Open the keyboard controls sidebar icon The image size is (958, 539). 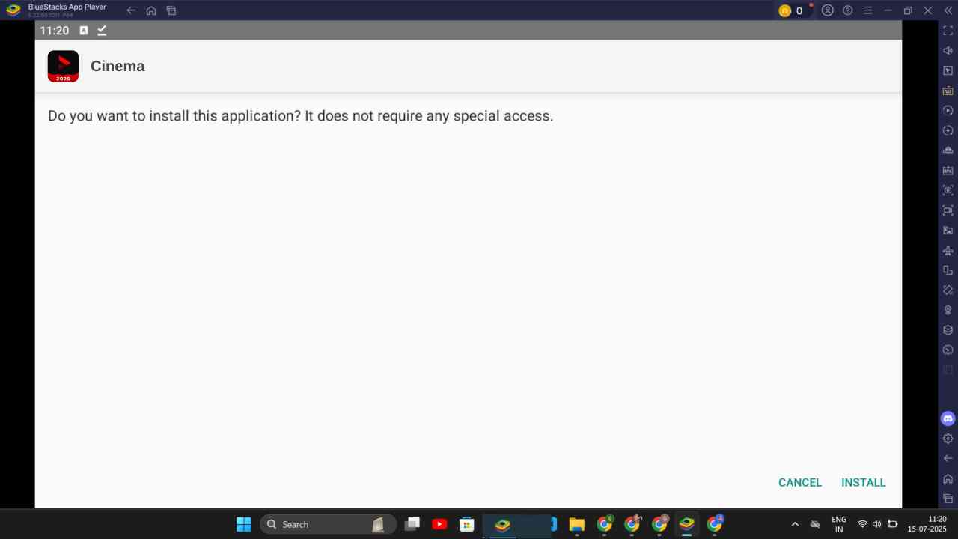[948, 91]
